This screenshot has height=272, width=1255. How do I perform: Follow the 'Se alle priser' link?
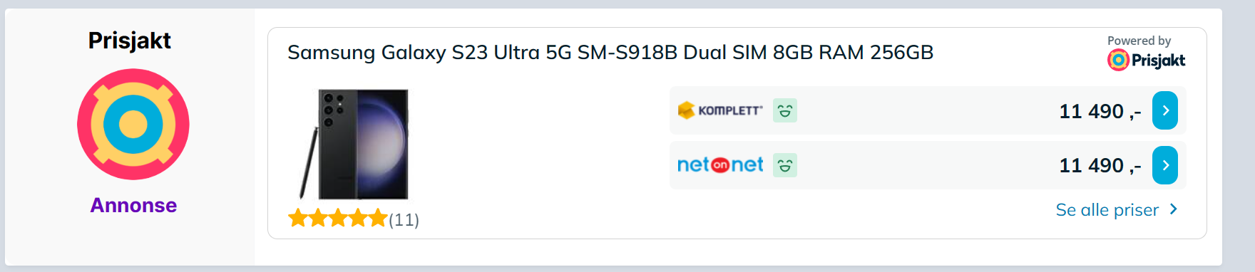(1107, 210)
